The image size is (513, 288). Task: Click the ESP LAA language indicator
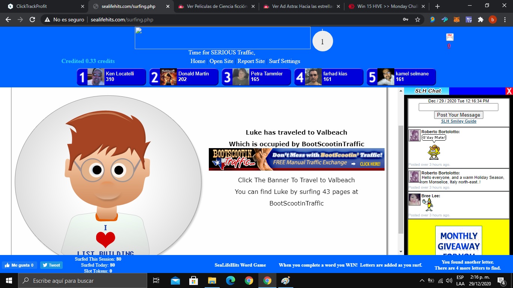coord(460,280)
